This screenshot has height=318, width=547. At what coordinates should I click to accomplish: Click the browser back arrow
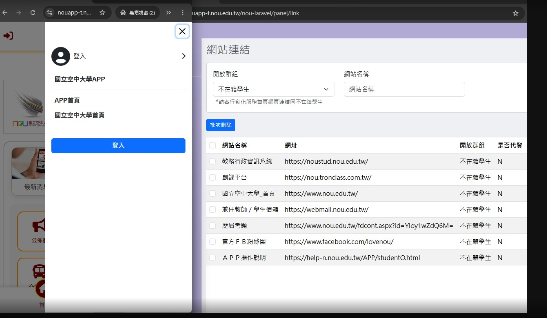5,13
